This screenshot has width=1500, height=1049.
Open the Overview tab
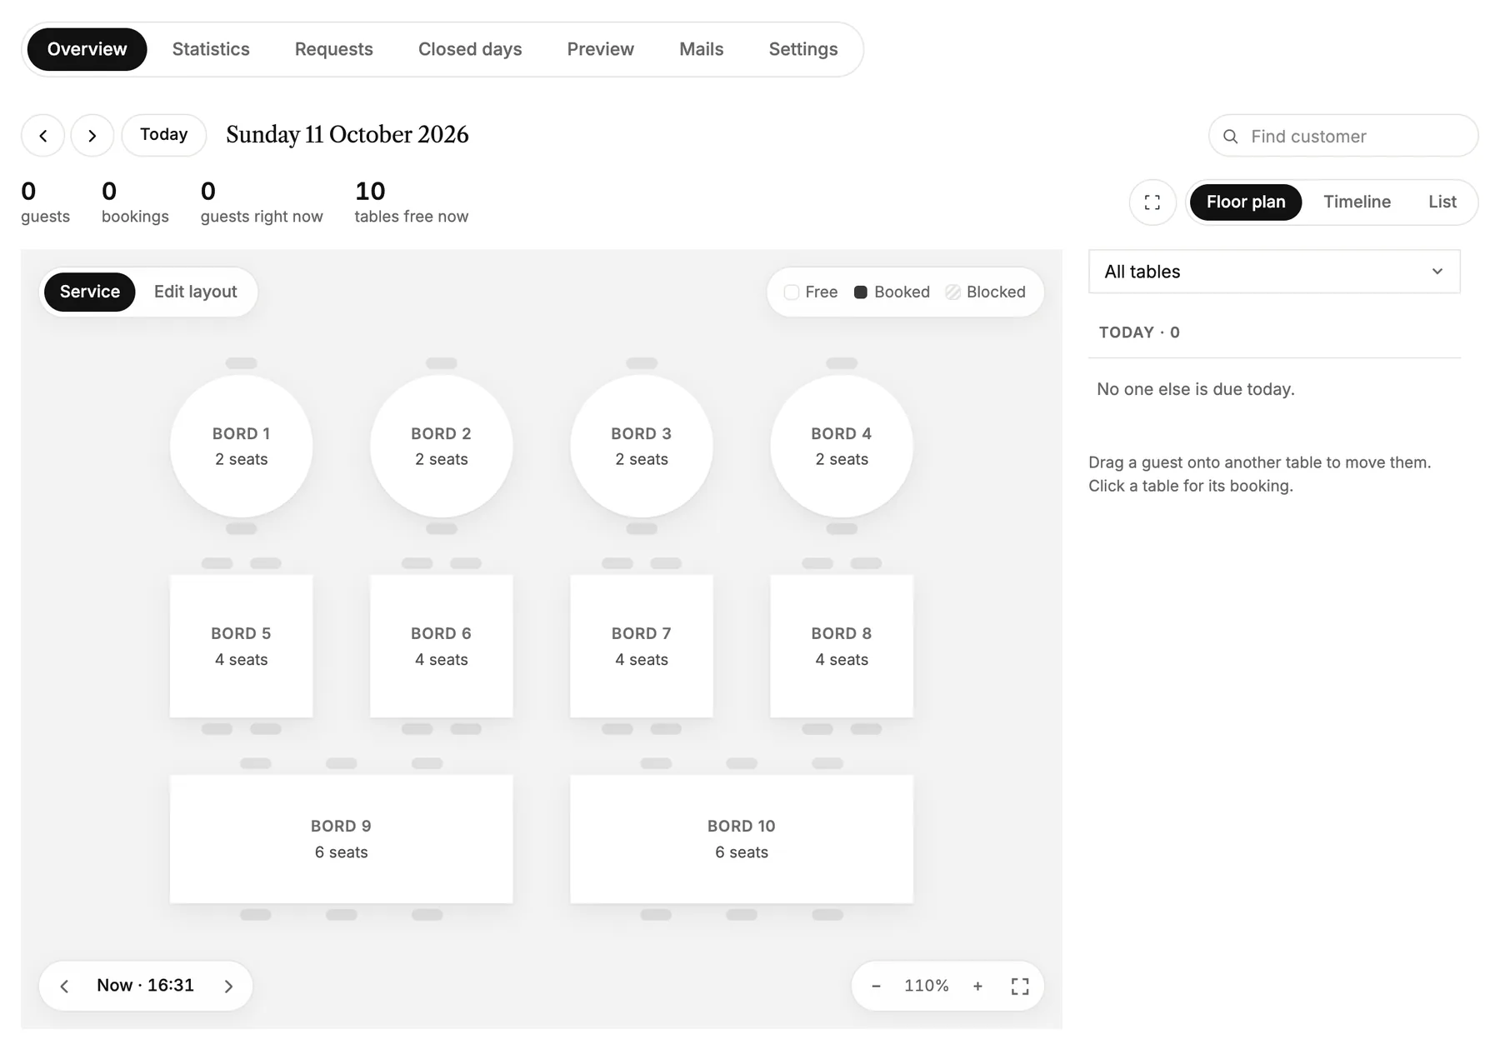[x=87, y=49]
